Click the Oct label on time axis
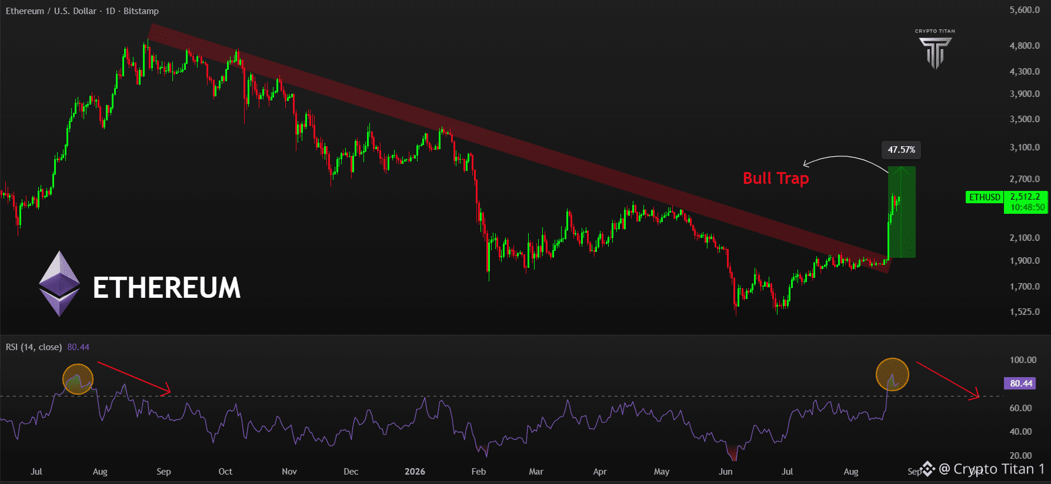 pos(225,472)
